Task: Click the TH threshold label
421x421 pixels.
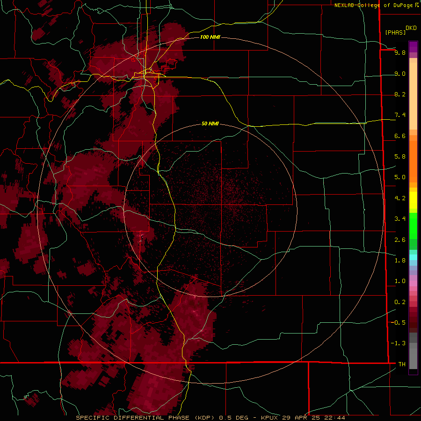Action: point(402,364)
